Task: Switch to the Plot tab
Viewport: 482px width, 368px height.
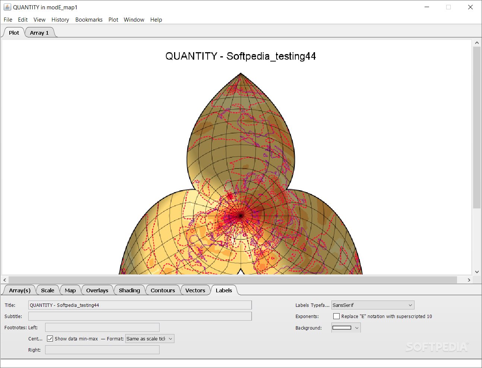Action: (x=14, y=33)
